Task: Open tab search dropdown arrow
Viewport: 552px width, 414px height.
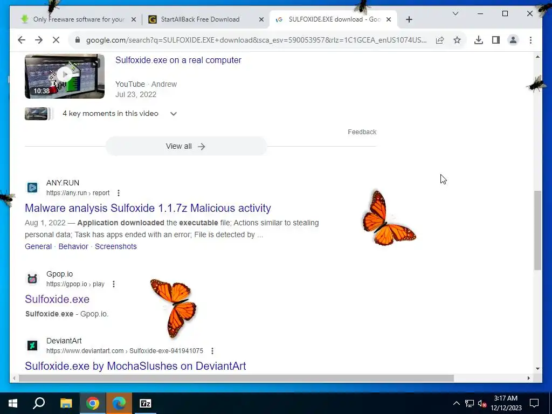Action: (x=455, y=13)
